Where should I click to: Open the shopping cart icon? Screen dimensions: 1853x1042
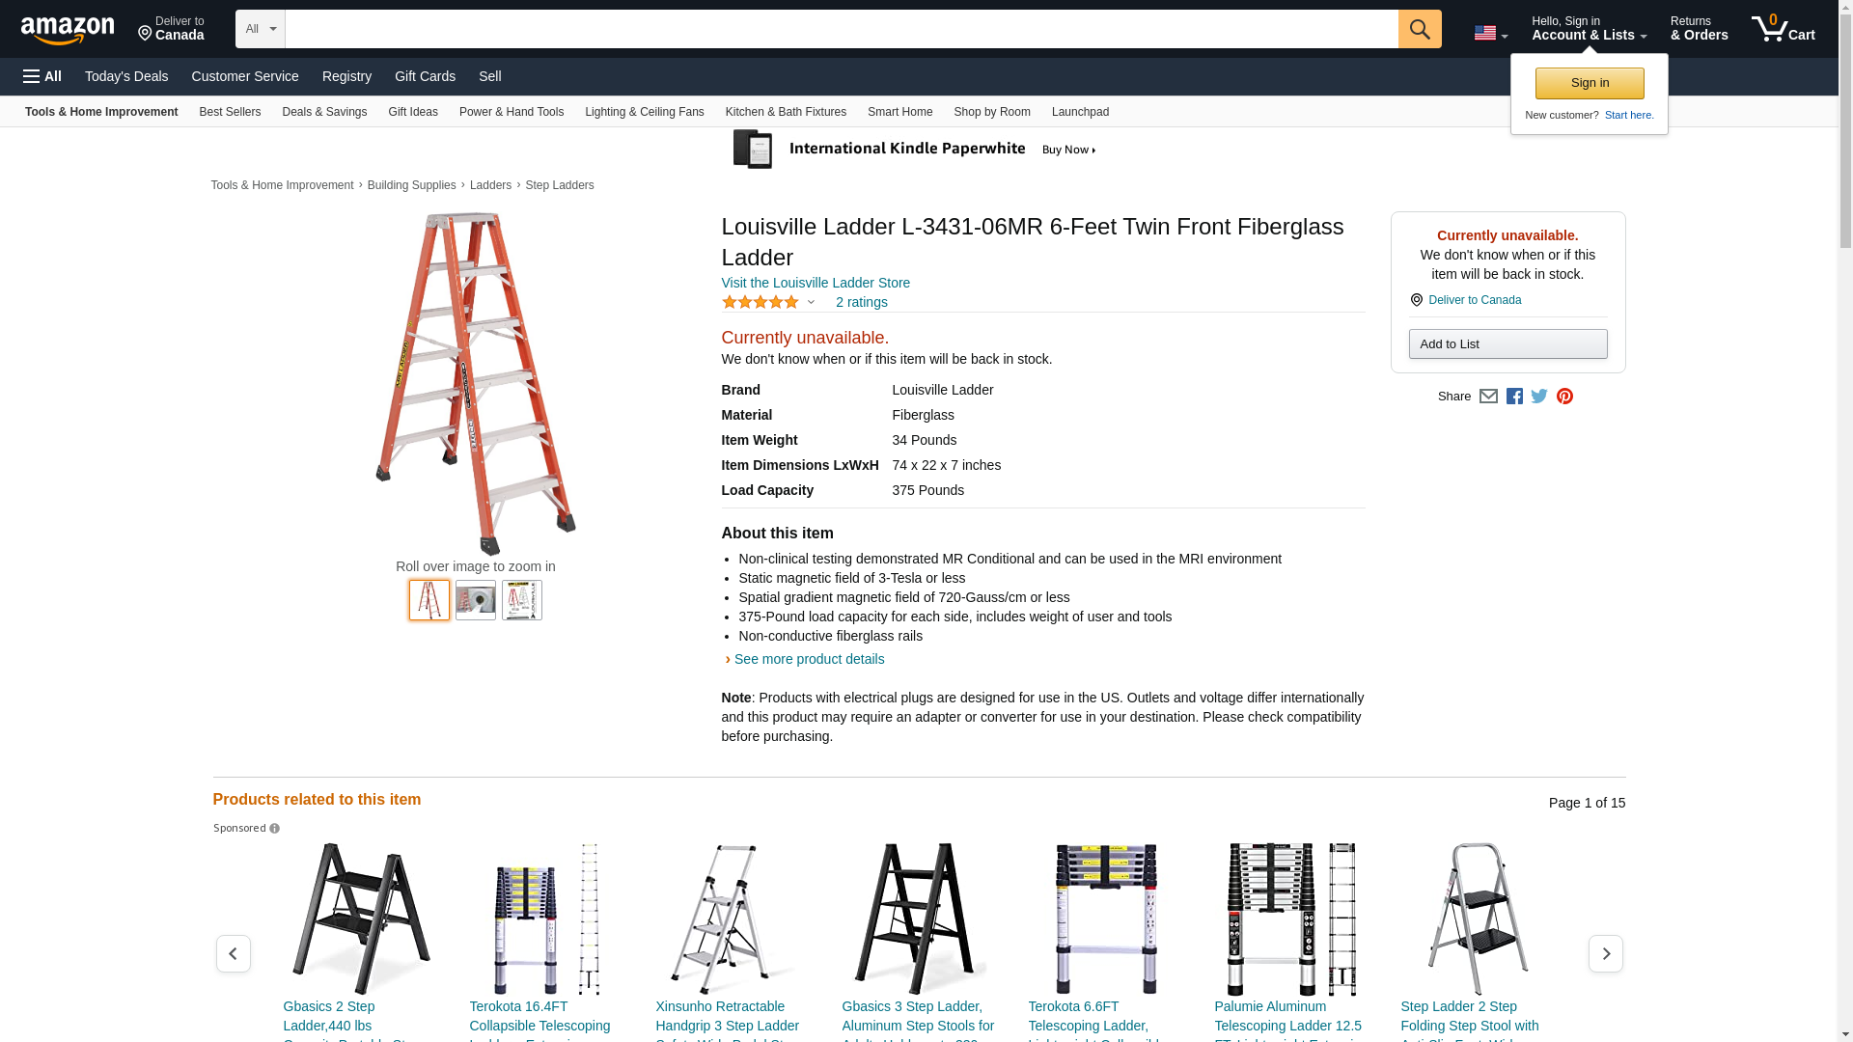tap(1782, 29)
